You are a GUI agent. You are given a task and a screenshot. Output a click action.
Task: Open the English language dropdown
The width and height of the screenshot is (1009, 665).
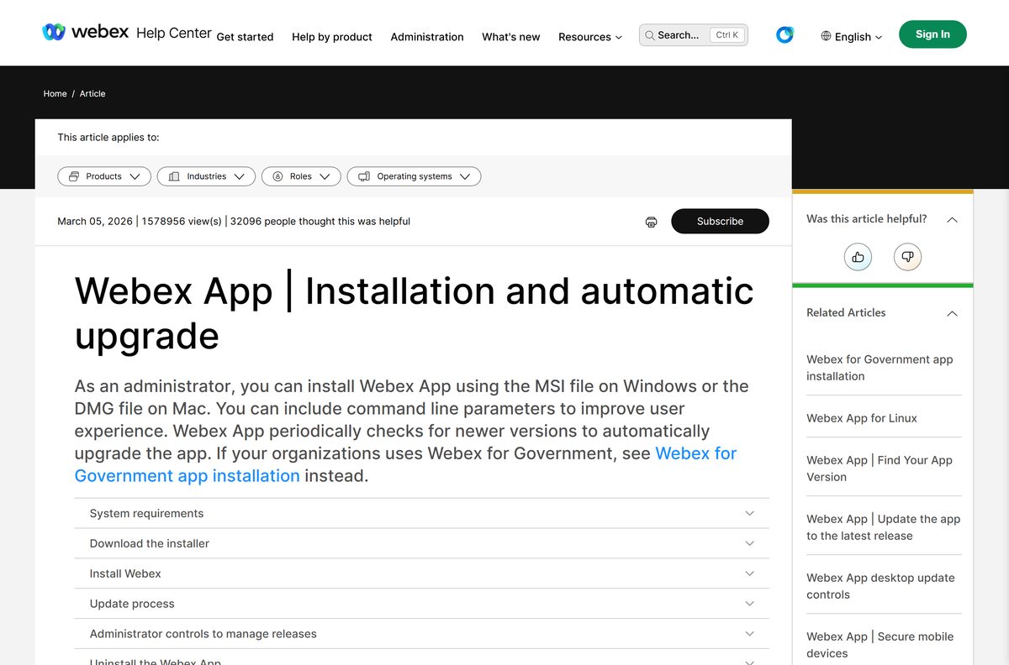click(852, 36)
